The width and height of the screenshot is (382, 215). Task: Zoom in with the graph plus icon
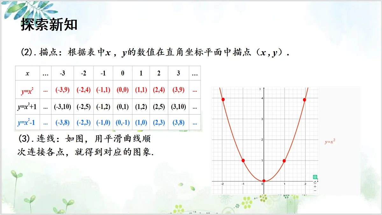(x=315, y=187)
